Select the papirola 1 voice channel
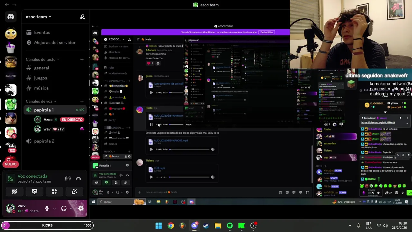The height and width of the screenshot is (232, 412). 55,110
